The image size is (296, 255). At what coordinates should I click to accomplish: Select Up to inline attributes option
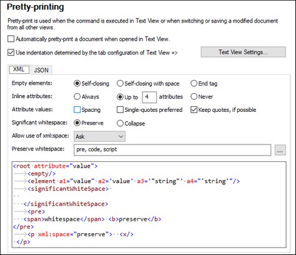pyautogui.click(x=120, y=97)
